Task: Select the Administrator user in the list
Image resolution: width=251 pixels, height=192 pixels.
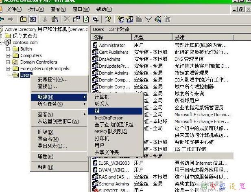Action: point(112,45)
